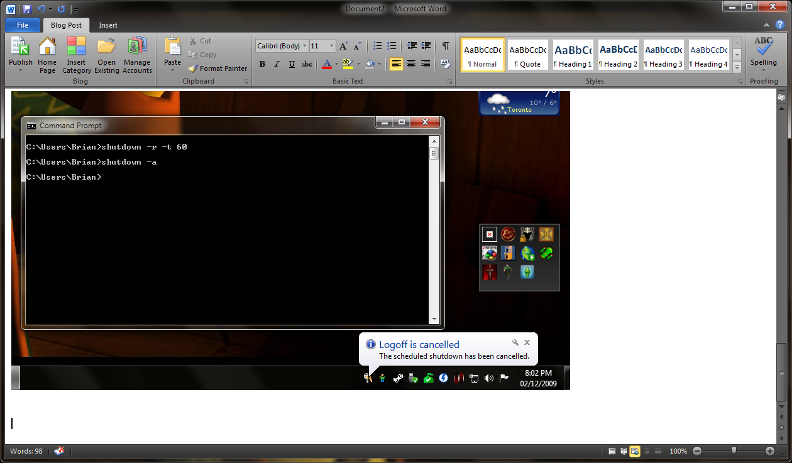Click the proofing errors icon in status bar
Screen dimensions: 792x463
point(59,451)
